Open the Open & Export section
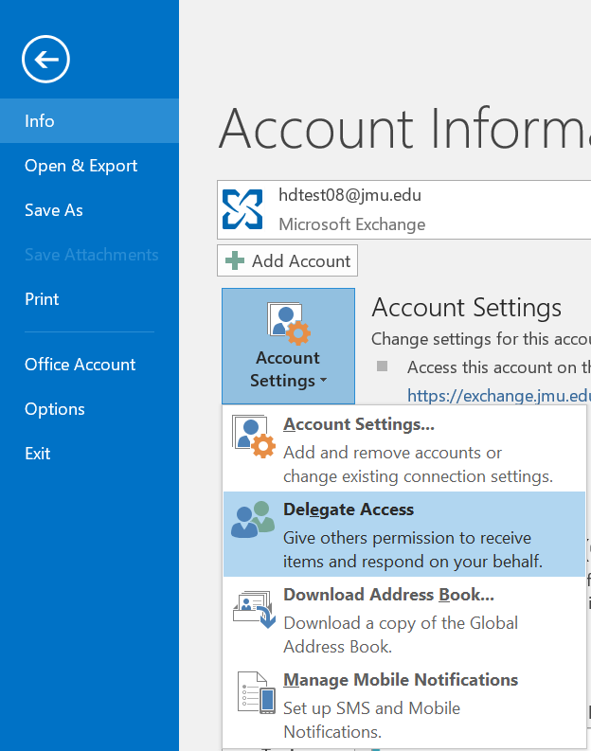 [x=90, y=166]
